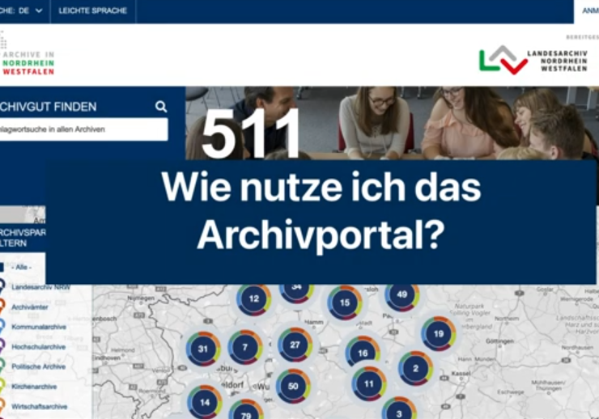Click the Archivgut finden heading
599x419 pixels.
click(48, 107)
